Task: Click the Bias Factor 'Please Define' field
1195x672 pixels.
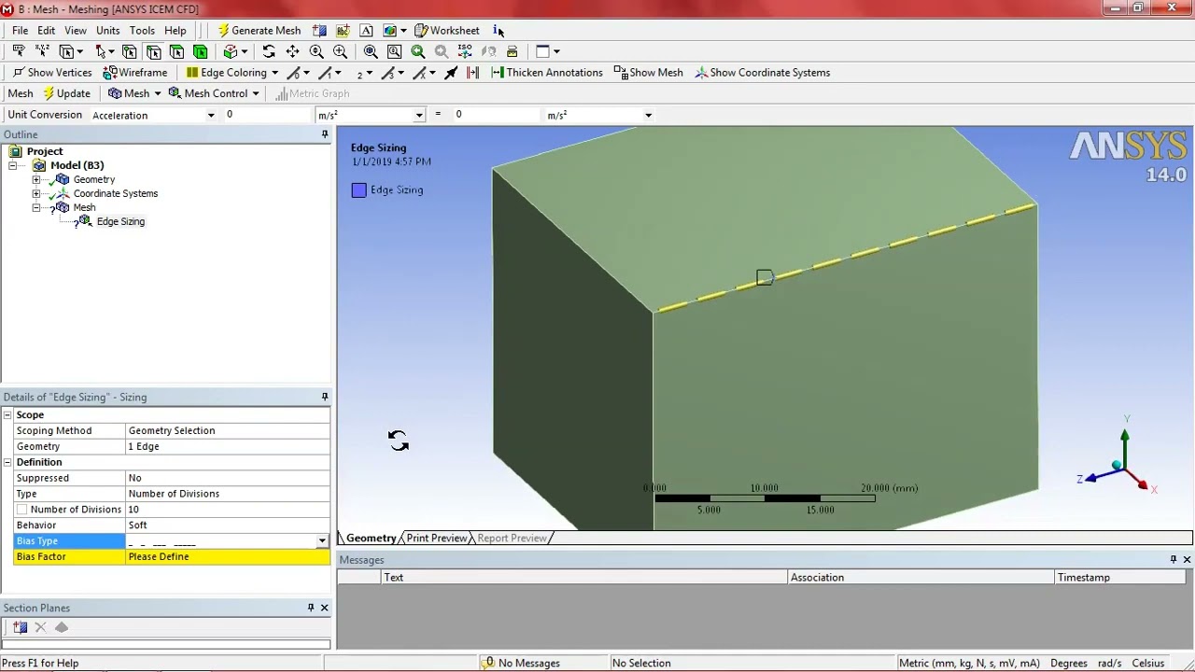Action: (228, 557)
